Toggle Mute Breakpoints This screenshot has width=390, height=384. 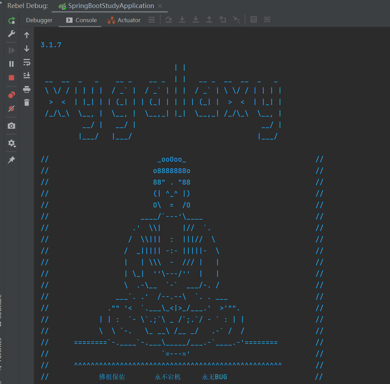(x=11, y=109)
